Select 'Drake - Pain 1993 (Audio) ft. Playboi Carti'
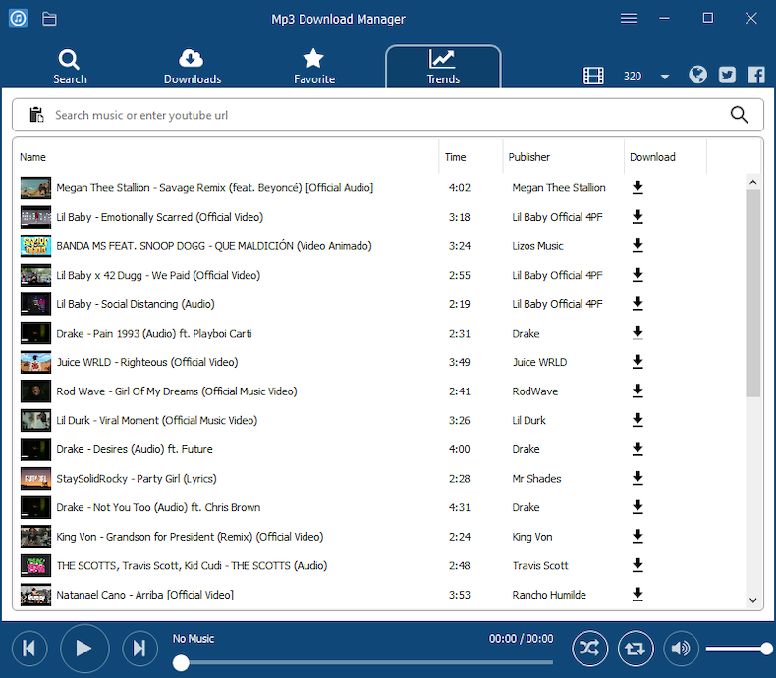 pyautogui.click(x=154, y=333)
